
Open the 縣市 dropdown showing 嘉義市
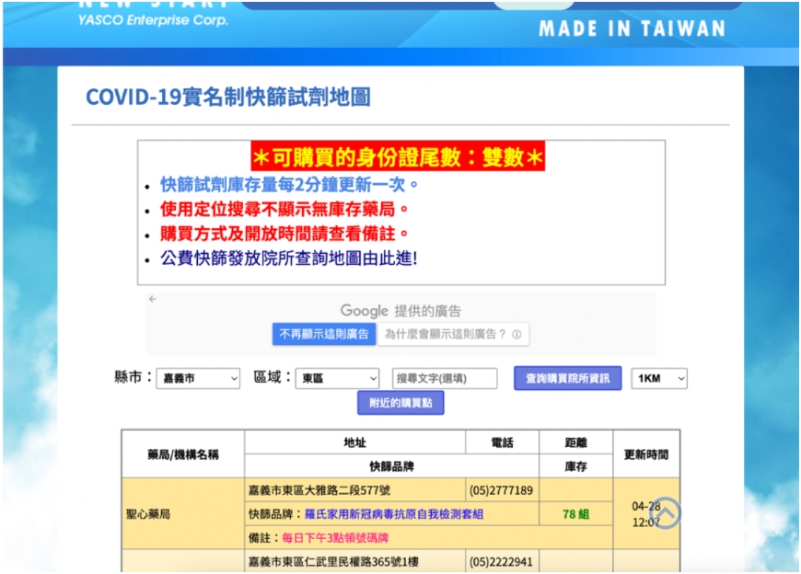(x=196, y=378)
